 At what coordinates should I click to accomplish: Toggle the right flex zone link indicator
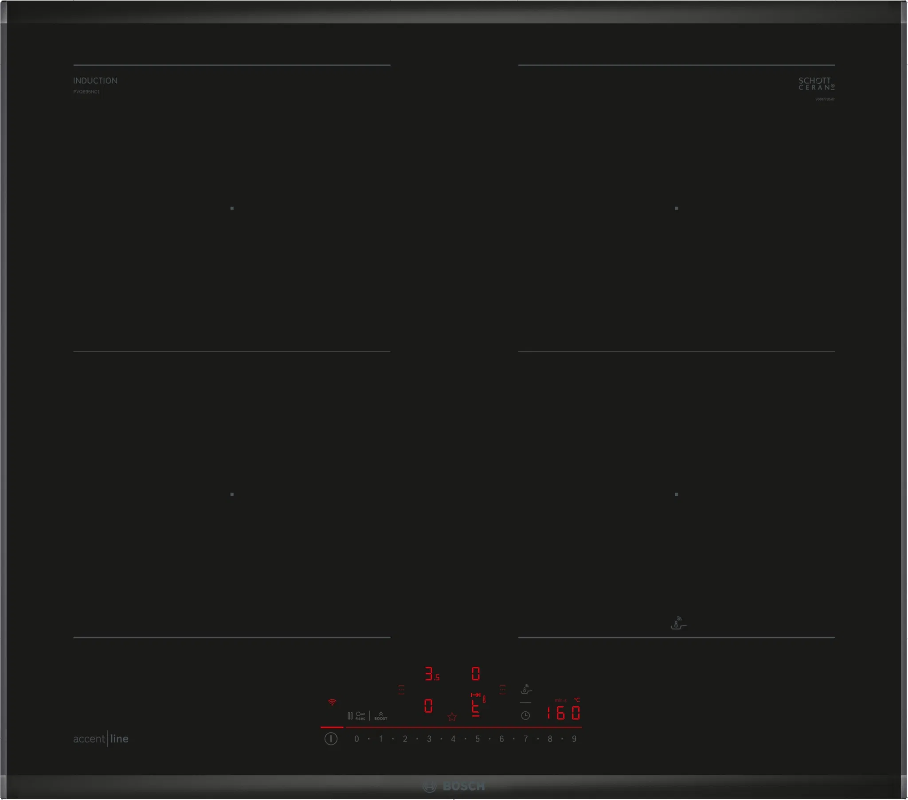pos(502,689)
